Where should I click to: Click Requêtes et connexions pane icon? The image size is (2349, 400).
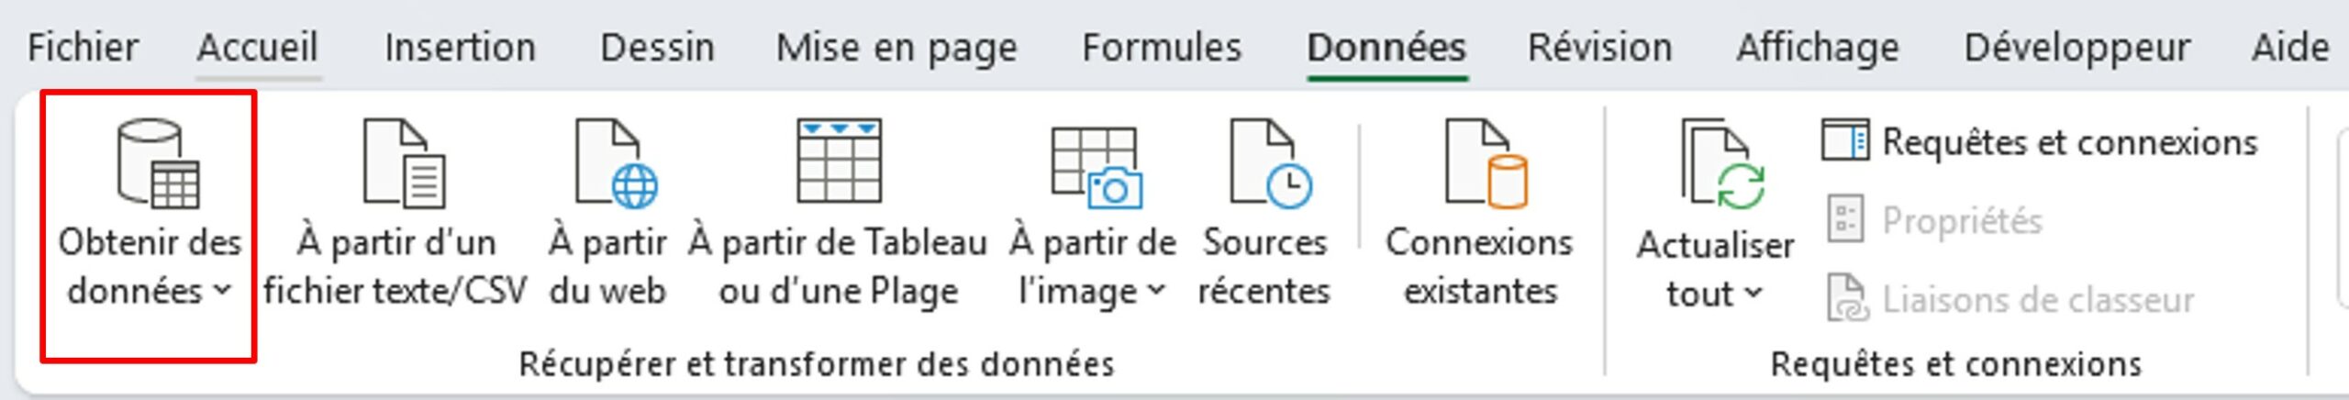pos(1844,141)
